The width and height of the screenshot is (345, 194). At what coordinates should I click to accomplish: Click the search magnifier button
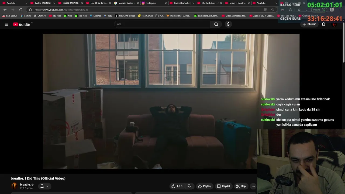point(216,24)
